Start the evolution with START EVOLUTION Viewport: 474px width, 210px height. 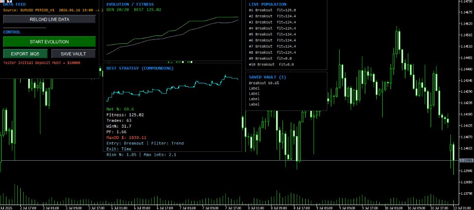[x=49, y=41]
